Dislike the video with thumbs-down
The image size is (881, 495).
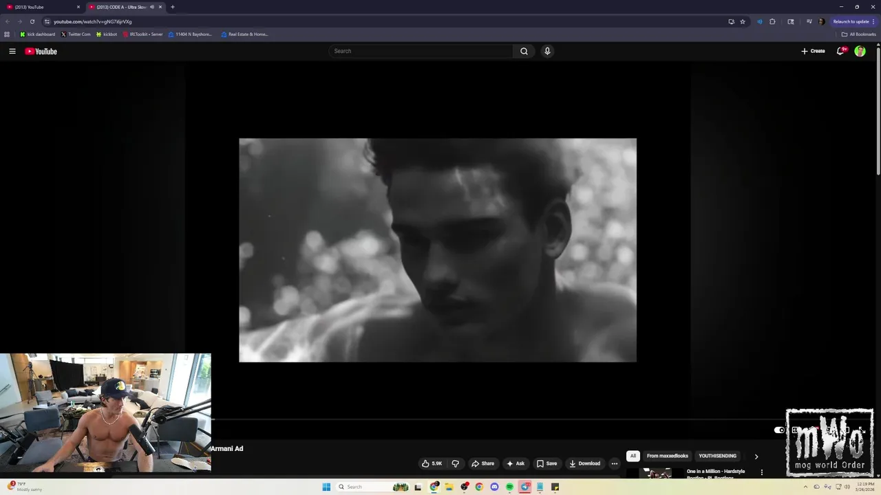click(x=455, y=463)
